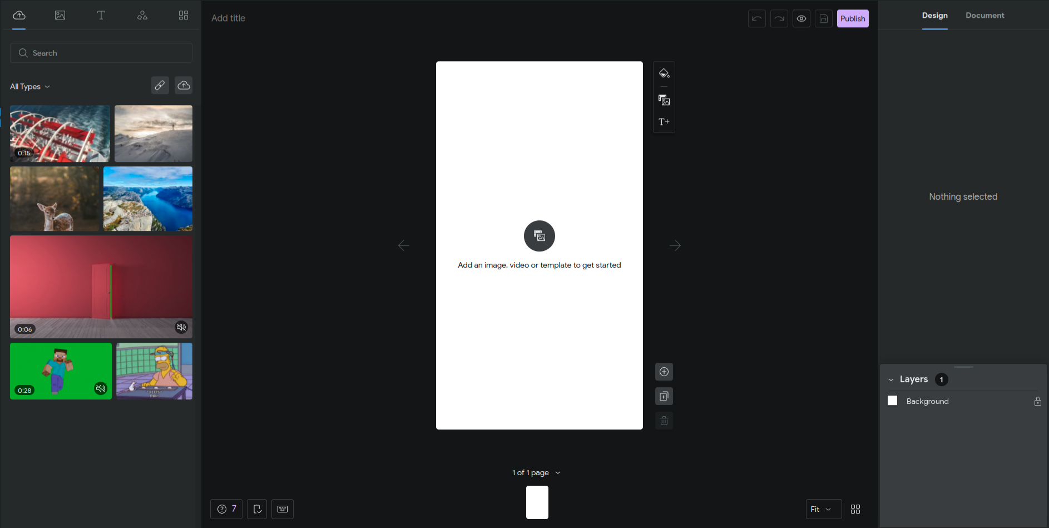Screen dimensions: 1049x528
Task: Expand the All Types filter dropdown
Action: [x=29, y=86]
